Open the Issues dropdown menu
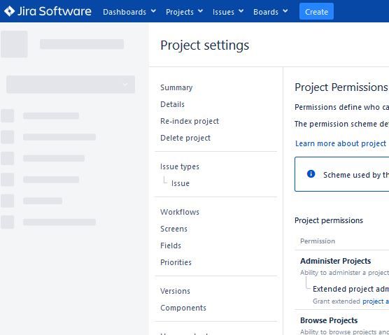This screenshot has height=335, width=389. (x=228, y=12)
